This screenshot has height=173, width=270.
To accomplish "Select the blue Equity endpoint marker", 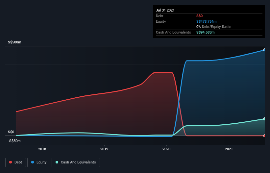I will (x=264, y=50).
